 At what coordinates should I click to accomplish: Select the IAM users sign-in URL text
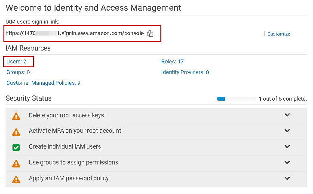click(x=74, y=33)
